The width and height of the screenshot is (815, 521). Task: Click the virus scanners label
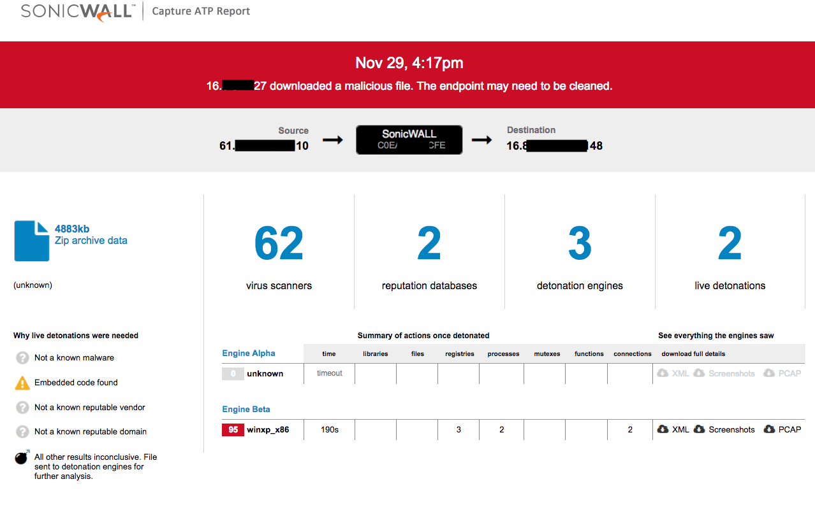tap(279, 286)
